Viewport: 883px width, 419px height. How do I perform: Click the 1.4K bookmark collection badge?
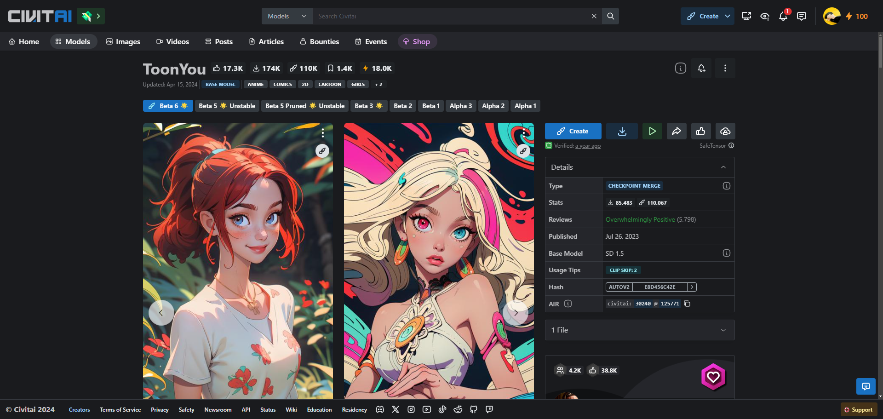(x=340, y=68)
